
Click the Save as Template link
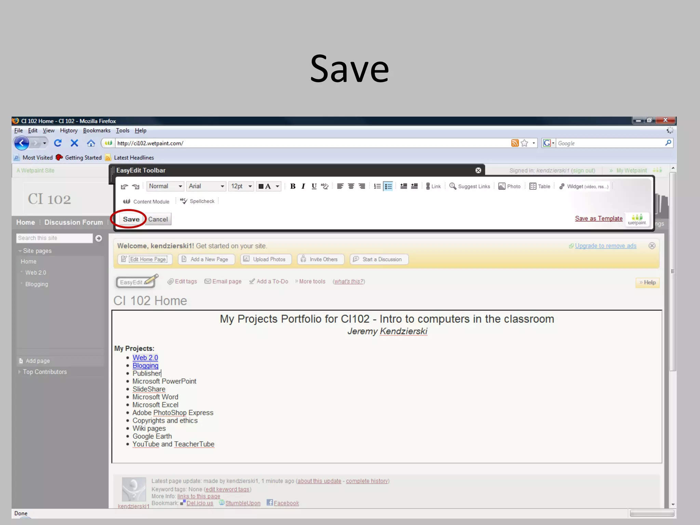point(598,218)
